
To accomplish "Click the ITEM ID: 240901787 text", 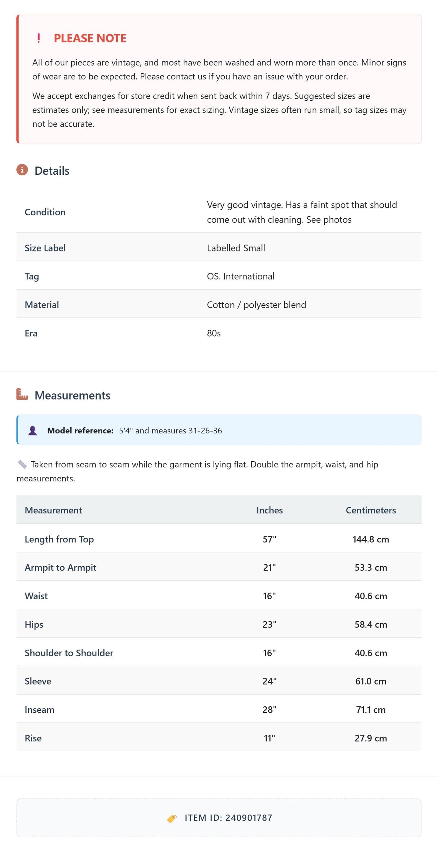I will 229,818.
